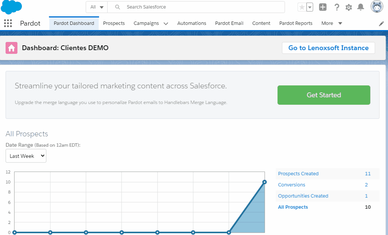
Task: Open the Opportunities Created link
Action: pos(303,196)
